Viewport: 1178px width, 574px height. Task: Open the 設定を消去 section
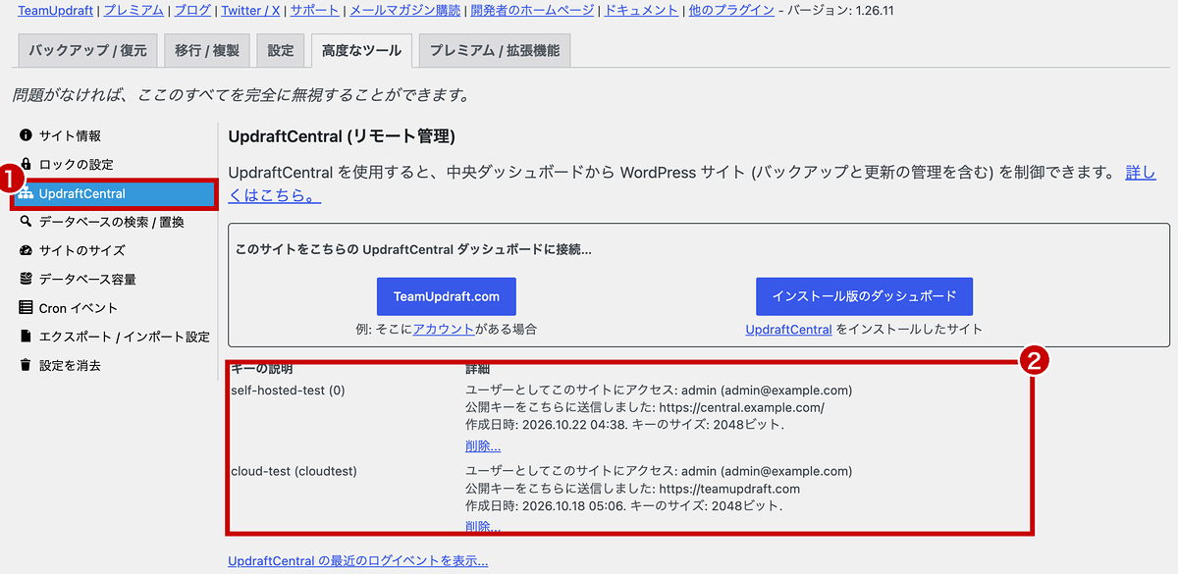pyautogui.click(x=70, y=365)
